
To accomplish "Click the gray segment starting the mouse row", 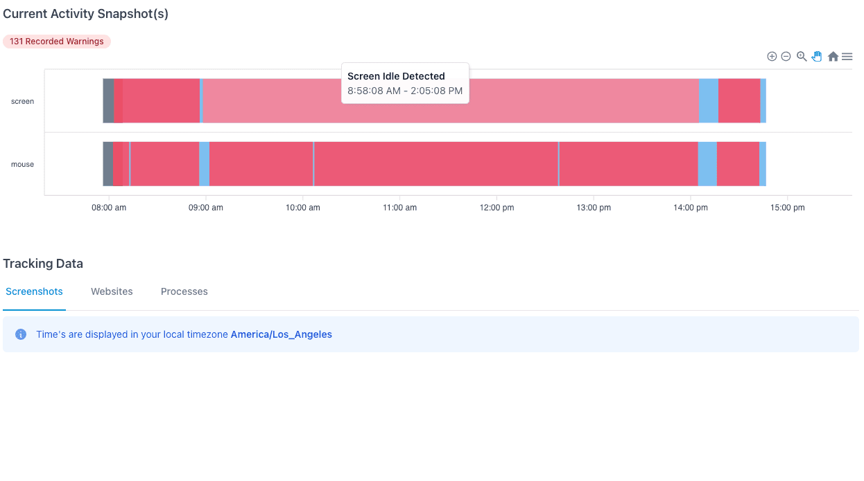I will [x=108, y=164].
